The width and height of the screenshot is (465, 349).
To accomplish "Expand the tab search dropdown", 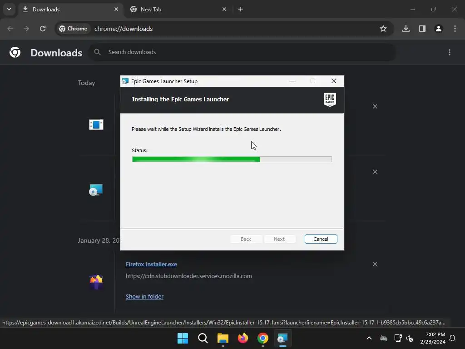I will coord(9,9).
